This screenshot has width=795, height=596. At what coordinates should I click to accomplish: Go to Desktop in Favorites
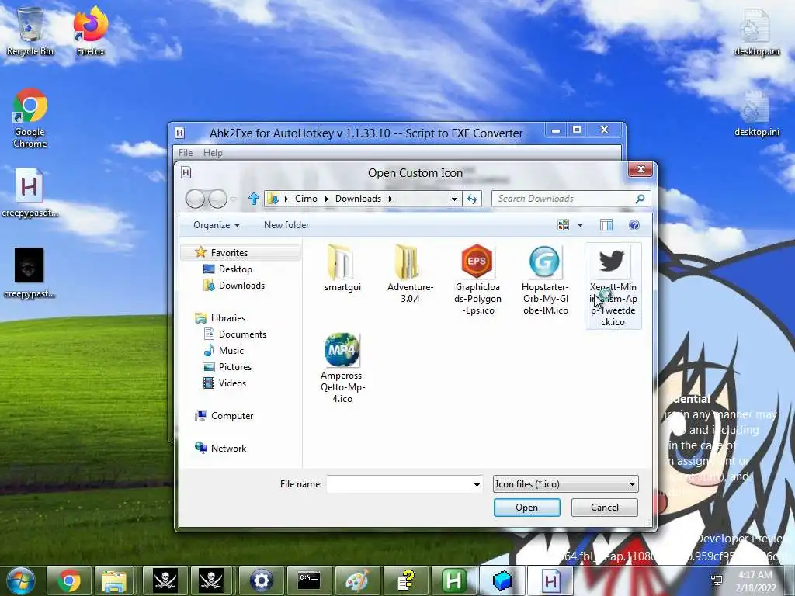point(235,269)
